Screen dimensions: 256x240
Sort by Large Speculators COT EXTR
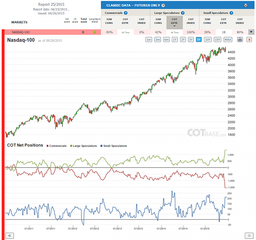pos(174,23)
